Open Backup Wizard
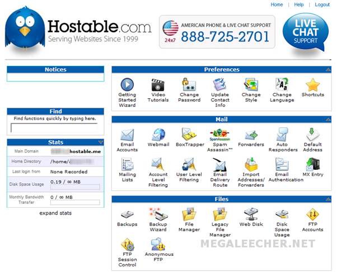 [x=158, y=219]
